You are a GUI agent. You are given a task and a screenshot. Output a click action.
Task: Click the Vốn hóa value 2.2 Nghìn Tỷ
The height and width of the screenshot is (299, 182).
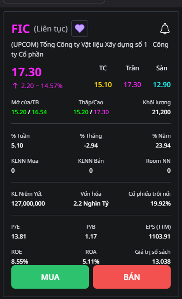[91, 204]
